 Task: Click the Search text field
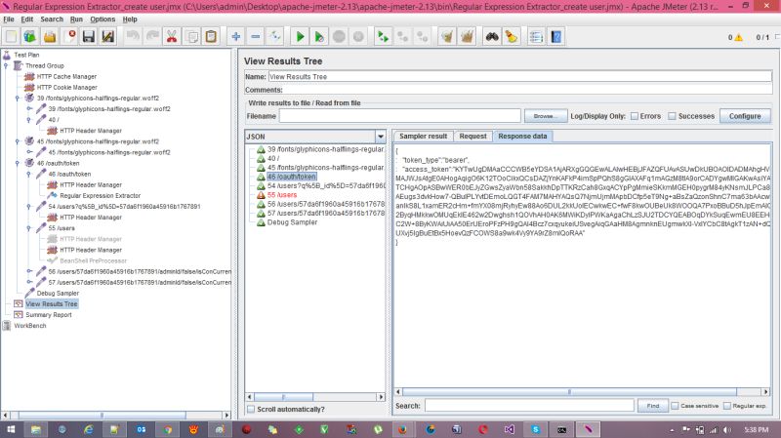529,406
